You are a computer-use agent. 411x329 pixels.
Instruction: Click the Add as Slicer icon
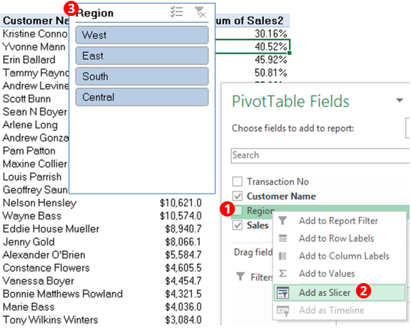pos(283,292)
